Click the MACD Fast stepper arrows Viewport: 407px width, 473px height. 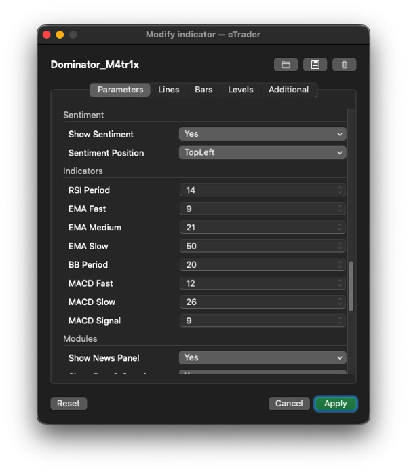pyautogui.click(x=340, y=283)
